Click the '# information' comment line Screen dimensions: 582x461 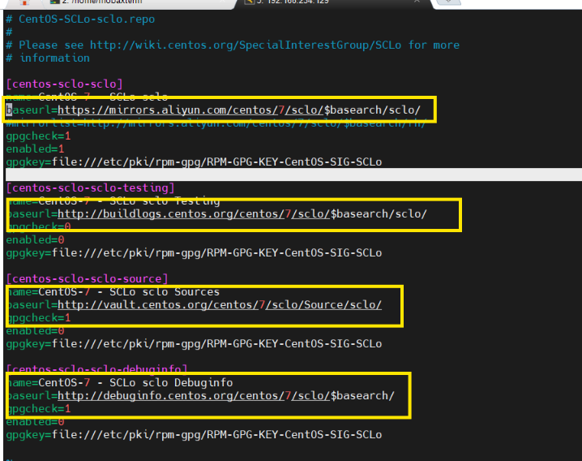click(48, 58)
